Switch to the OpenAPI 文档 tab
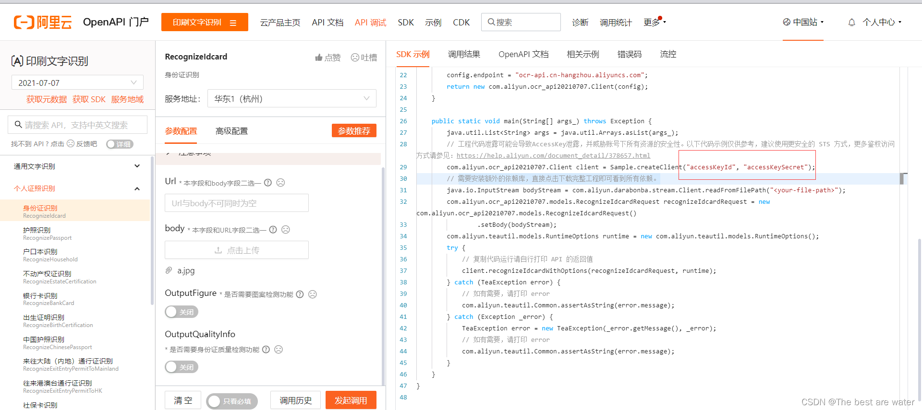 [x=523, y=54]
